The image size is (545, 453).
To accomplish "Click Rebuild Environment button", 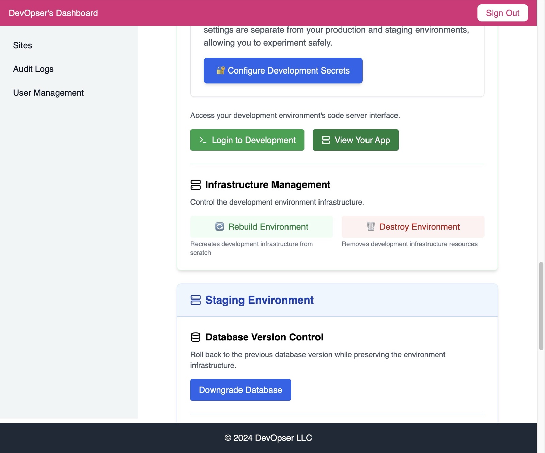I will (x=262, y=227).
